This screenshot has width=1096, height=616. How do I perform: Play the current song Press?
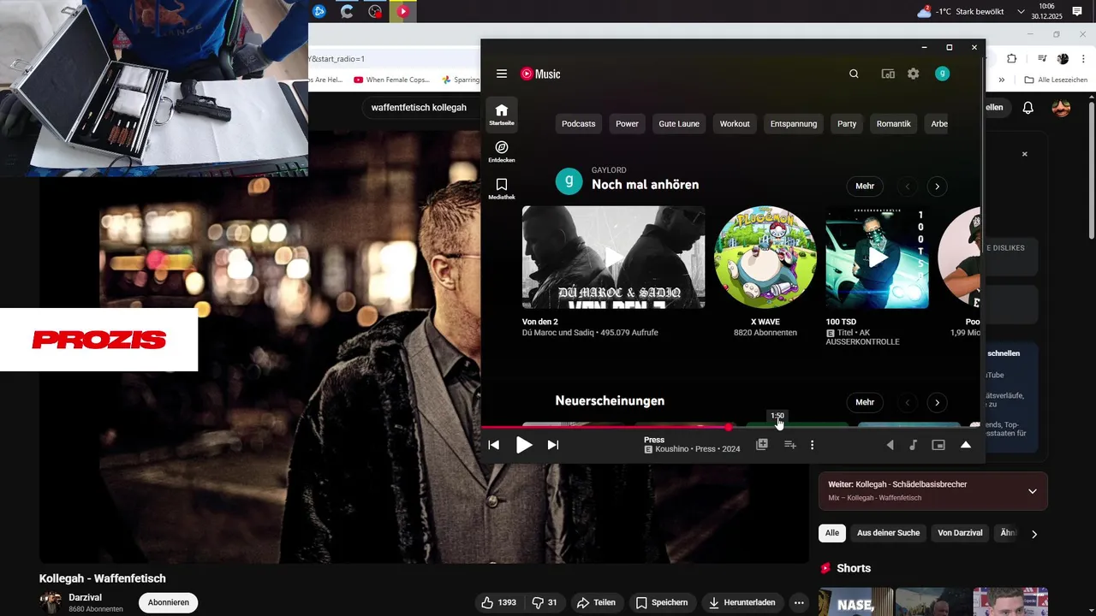point(524,445)
